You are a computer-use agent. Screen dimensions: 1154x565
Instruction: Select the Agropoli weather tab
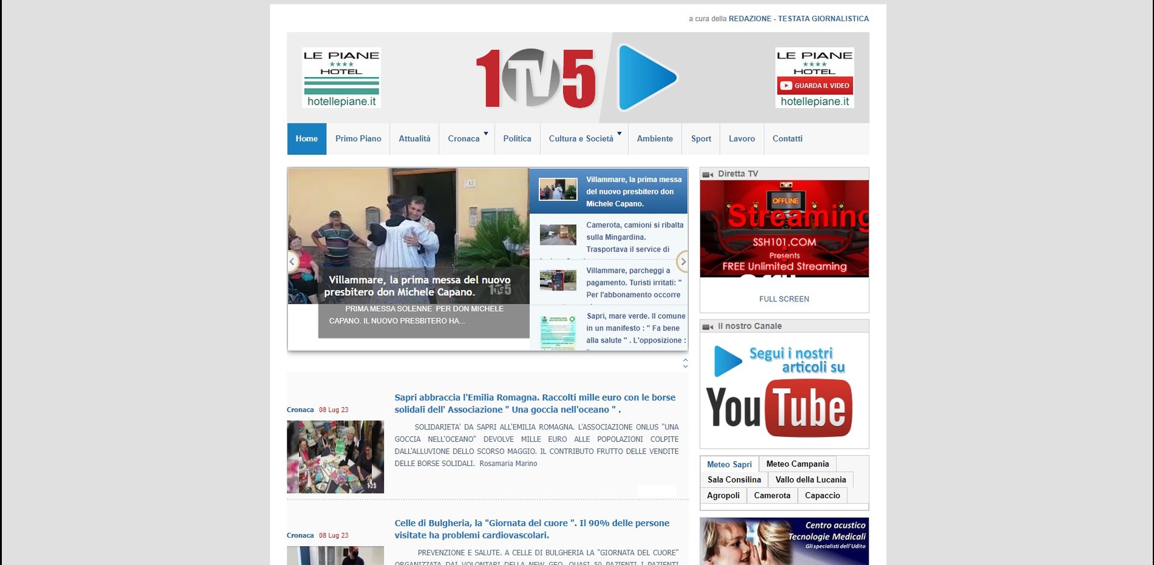723,495
